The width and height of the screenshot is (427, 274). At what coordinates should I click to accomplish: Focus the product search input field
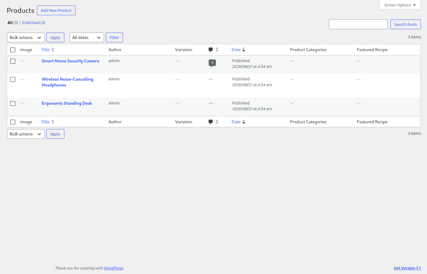point(358,24)
